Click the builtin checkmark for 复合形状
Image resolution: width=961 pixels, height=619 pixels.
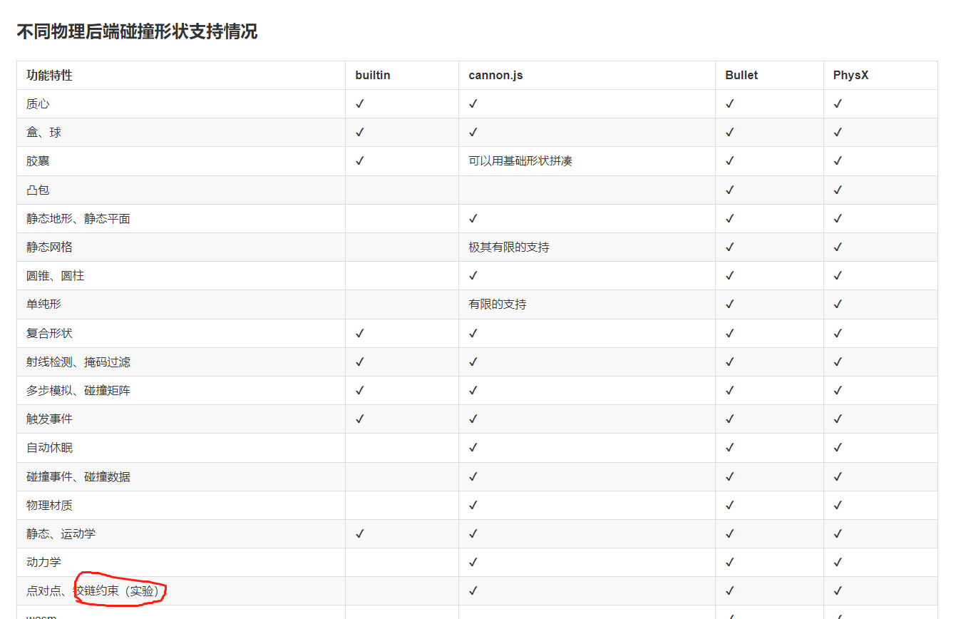point(360,334)
